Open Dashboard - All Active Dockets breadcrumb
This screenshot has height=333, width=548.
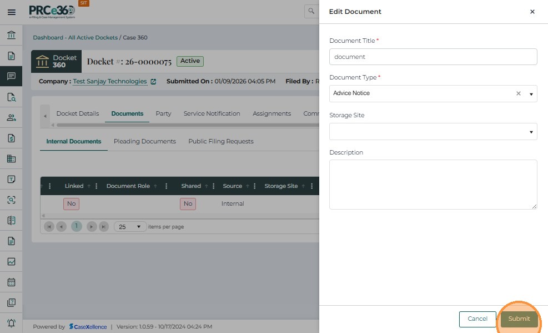click(75, 37)
